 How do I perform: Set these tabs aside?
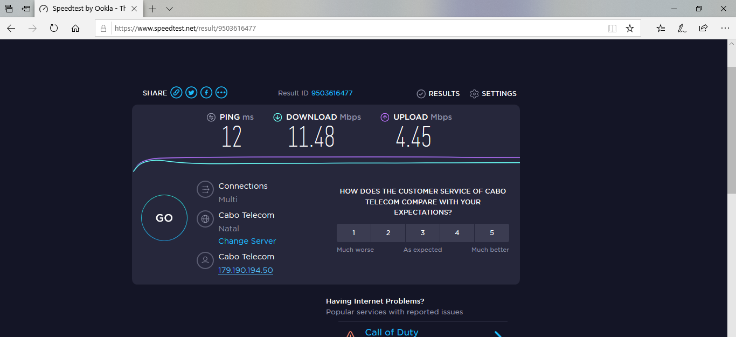tap(26, 9)
